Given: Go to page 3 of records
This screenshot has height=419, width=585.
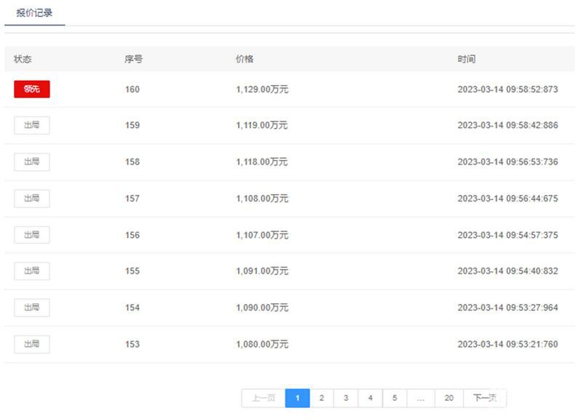Looking at the screenshot, I should click(346, 398).
